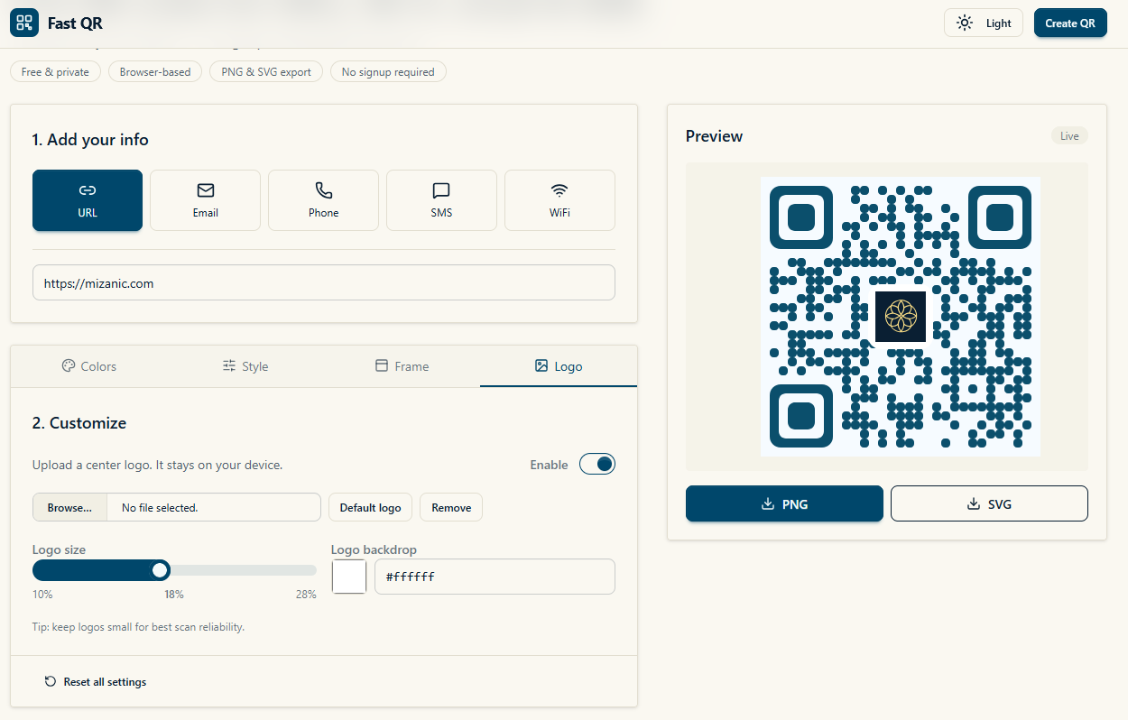Click the Browser-based tag
Screen dimensions: 1128x720
click(x=155, y=72)
